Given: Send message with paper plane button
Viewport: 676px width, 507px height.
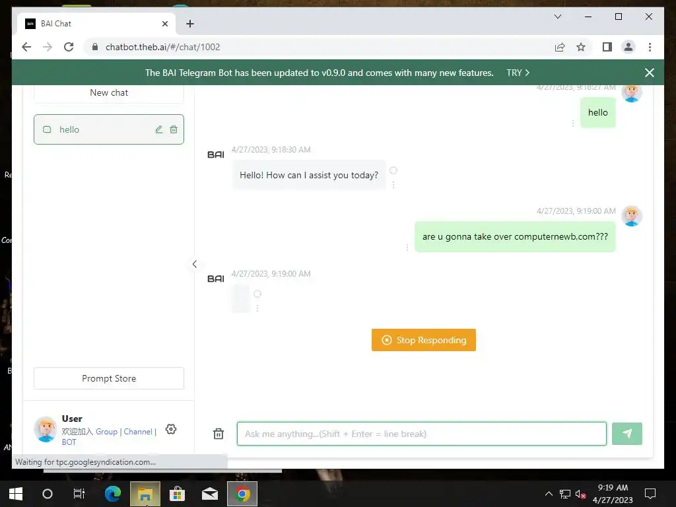Looking at the screenshot, I should coord(627,434).
